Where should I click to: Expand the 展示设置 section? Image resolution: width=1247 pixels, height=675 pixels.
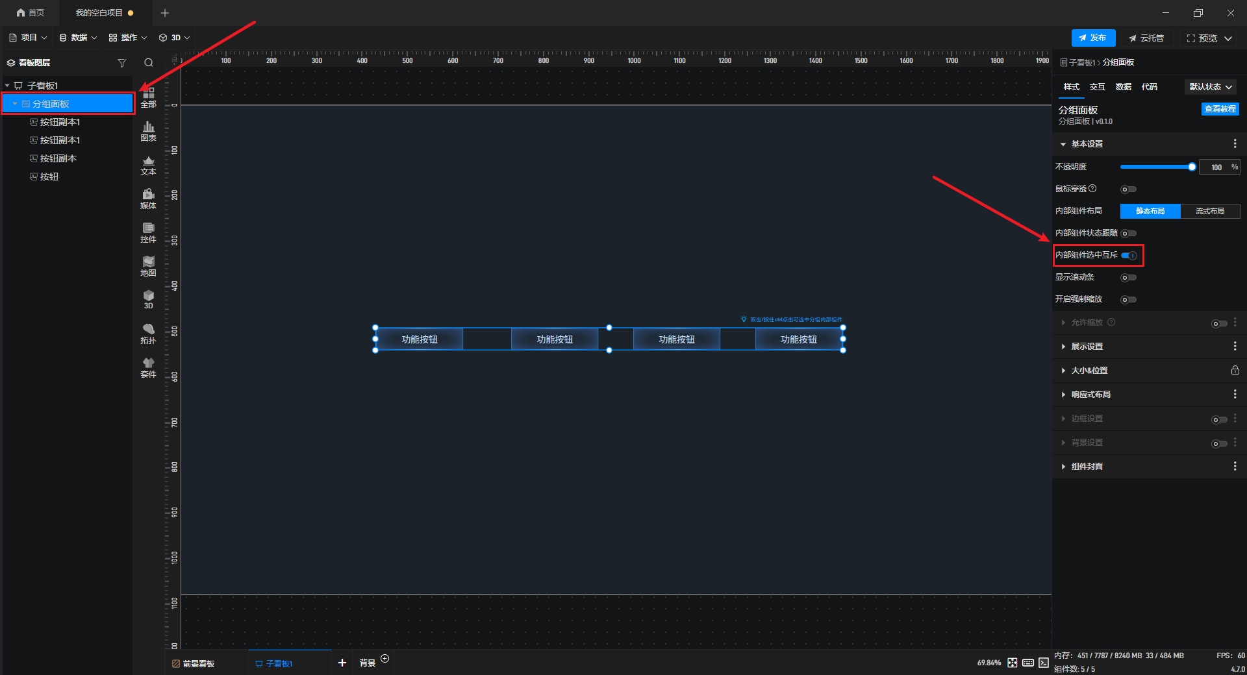click(1087, 347)
